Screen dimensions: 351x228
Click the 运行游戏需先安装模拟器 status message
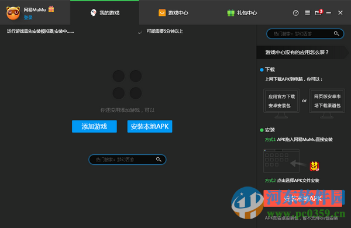[x=40, y=32]
